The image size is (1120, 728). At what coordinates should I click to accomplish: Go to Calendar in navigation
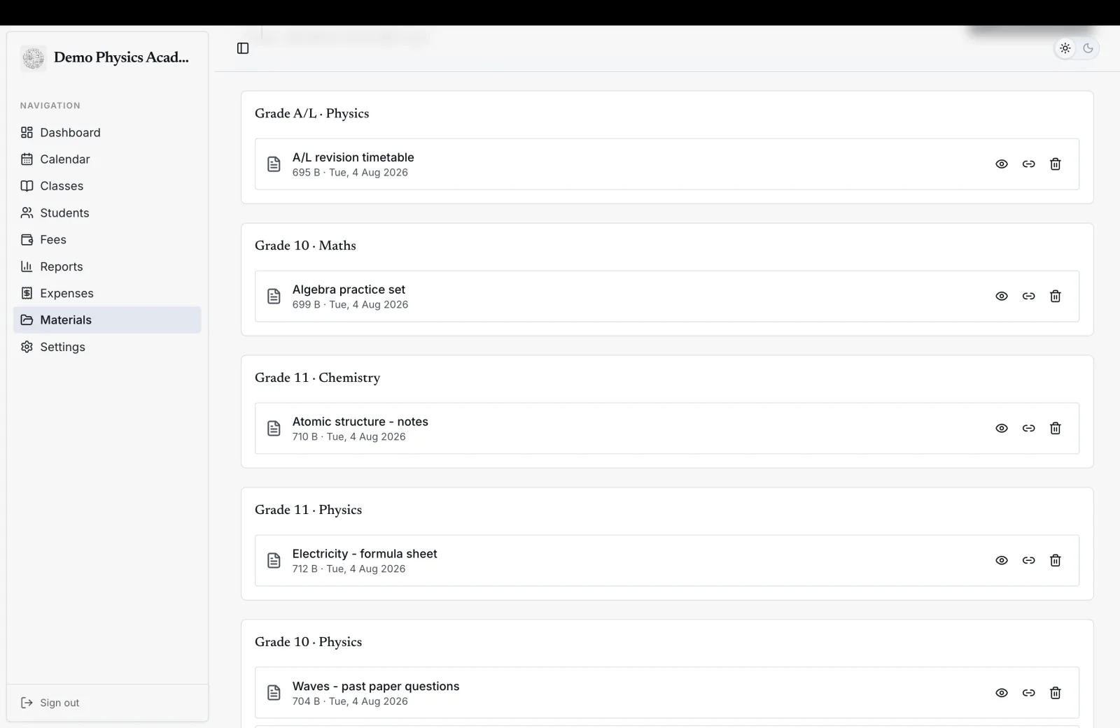[x=107, y=159]
